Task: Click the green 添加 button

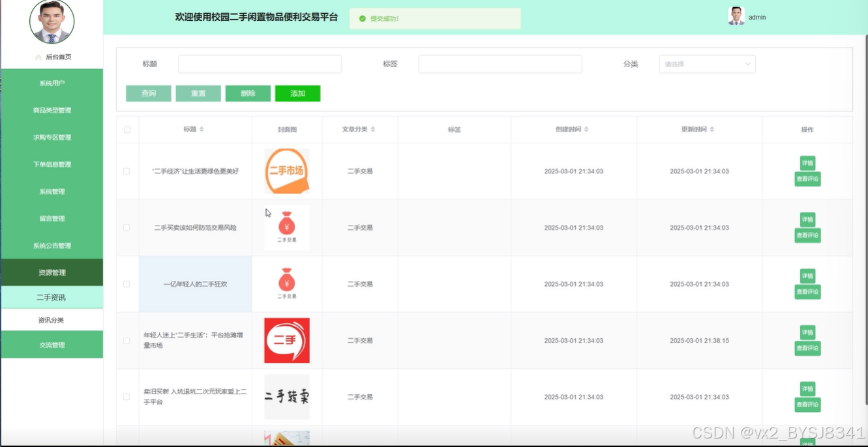Action: click(297, 93)
